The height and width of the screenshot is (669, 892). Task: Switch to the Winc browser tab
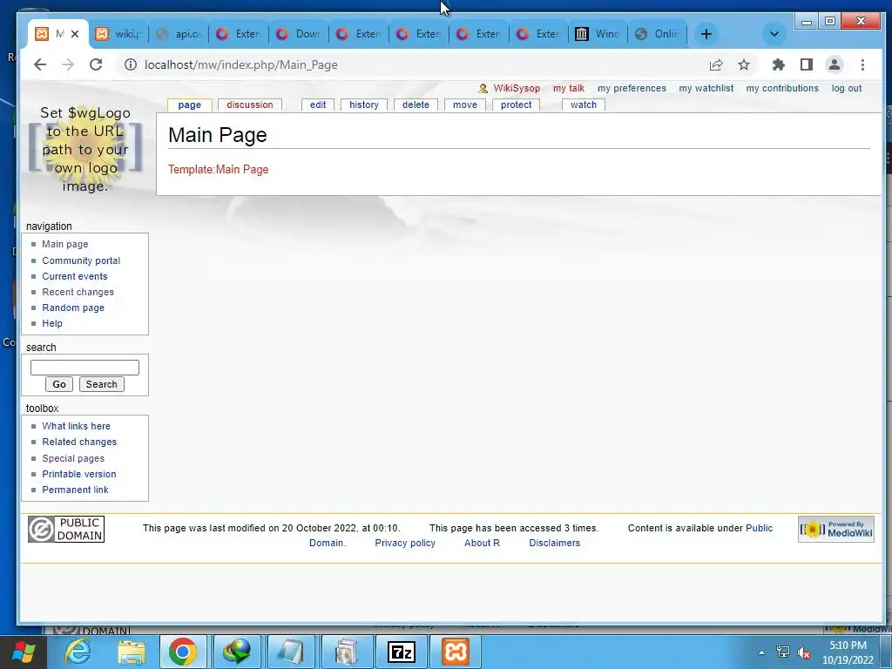(x=598, y=34)
